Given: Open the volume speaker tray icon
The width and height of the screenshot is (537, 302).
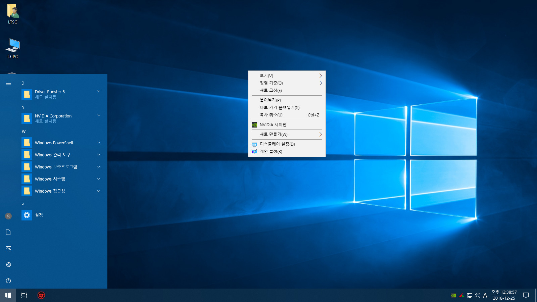Looking at the screenshot, I should pos(477,295).
